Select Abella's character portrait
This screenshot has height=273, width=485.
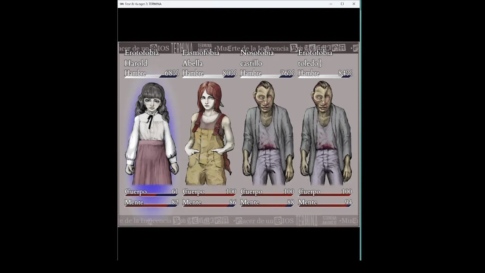tap(209, 133)
